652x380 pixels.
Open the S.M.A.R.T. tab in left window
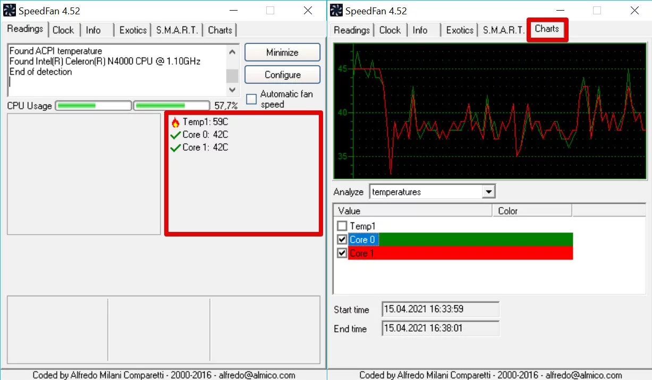[x=177, y=30]
